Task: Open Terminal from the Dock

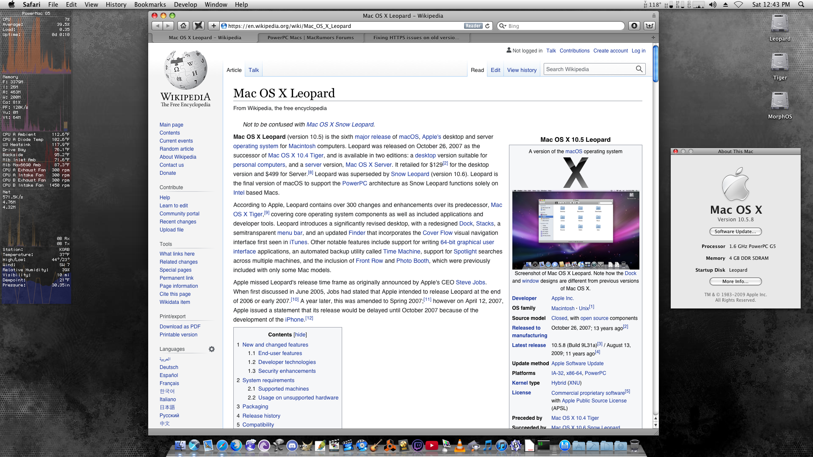Action: pyautogui.click(x=543, y=445)
